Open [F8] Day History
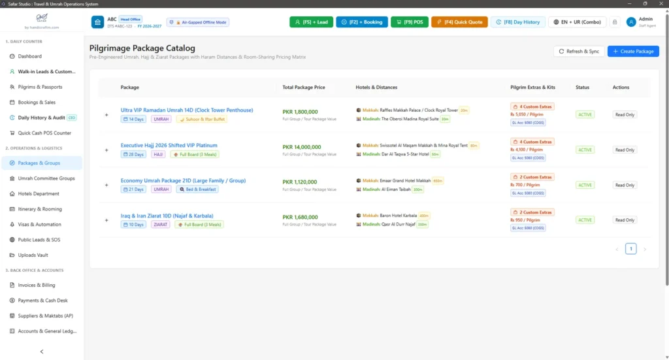The height and width of the screenshot is (360, 669). tap(518, 22)
